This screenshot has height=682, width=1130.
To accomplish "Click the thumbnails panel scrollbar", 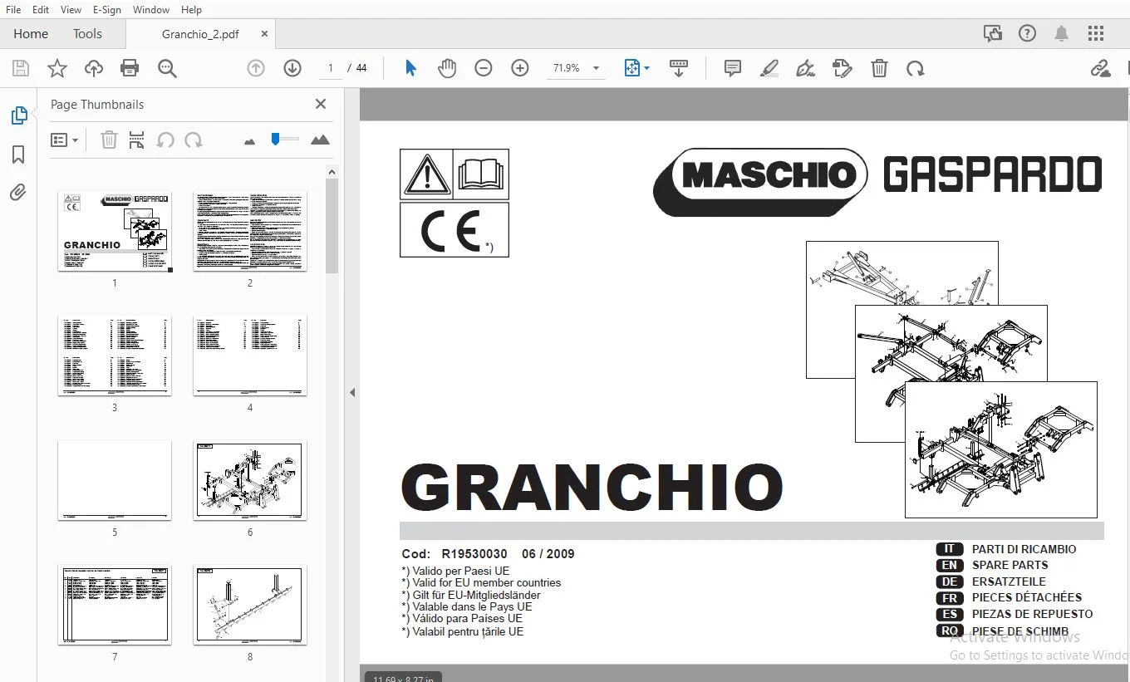I will [x=332, y=226].
